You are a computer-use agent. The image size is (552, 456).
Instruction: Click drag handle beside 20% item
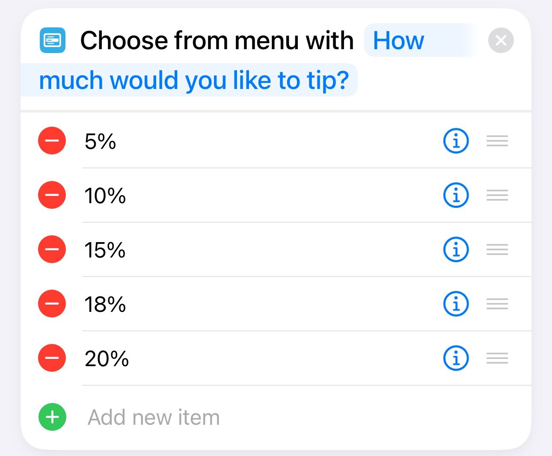497,358
